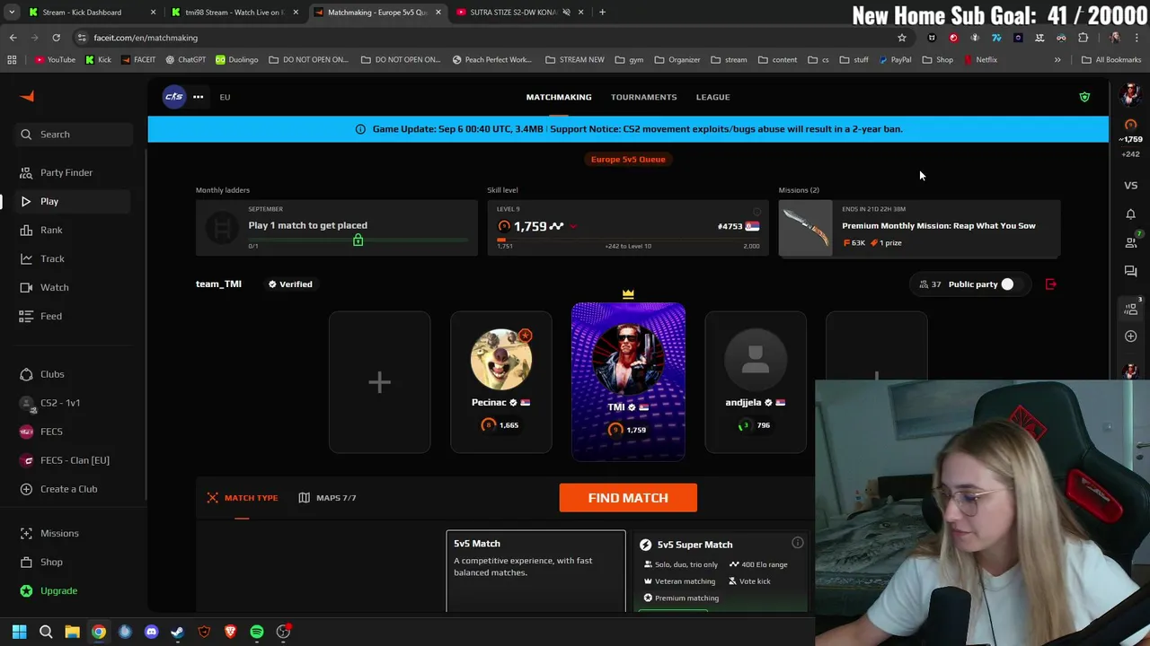
Task: Open andjjela's player card
Action: pyautogui.click(x=756, y=382)
